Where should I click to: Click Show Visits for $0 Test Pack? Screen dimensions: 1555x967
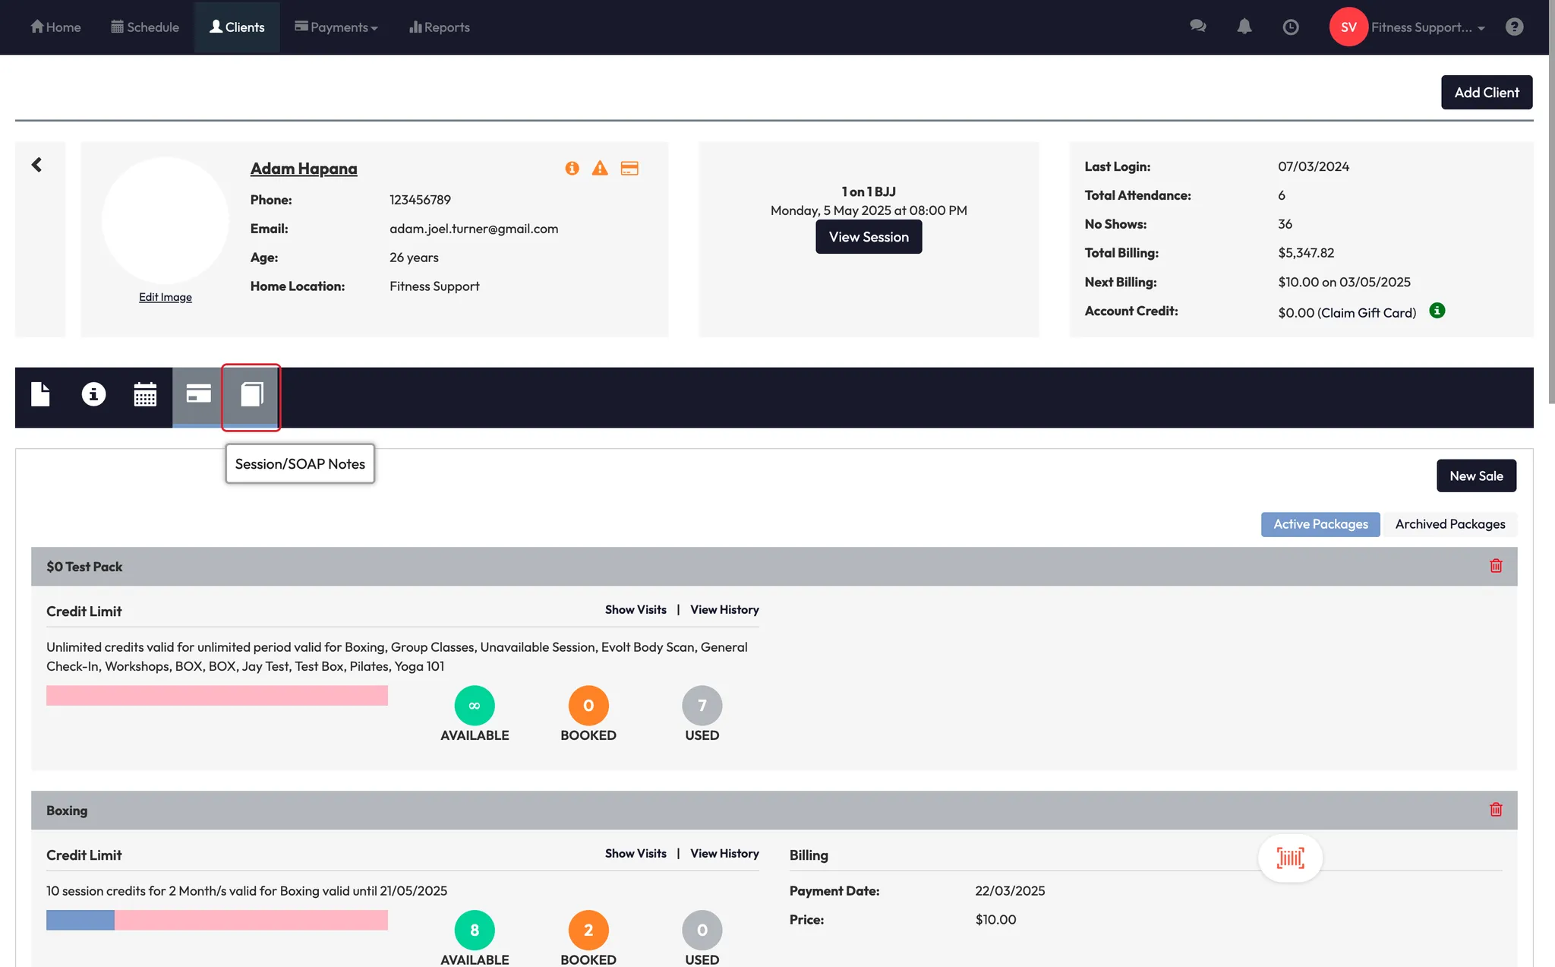(636, 610)
